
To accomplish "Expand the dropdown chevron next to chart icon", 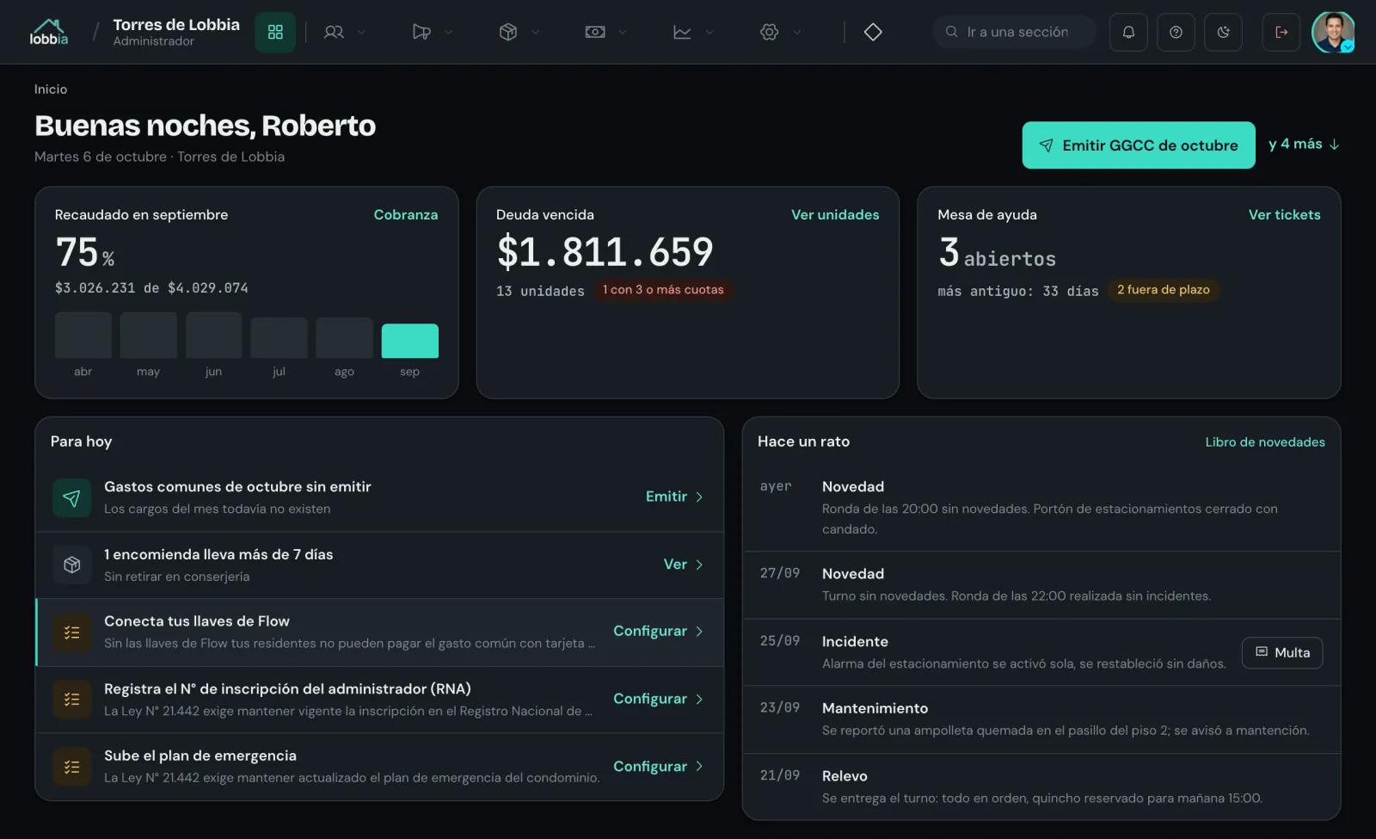I will tap(709, 32).
